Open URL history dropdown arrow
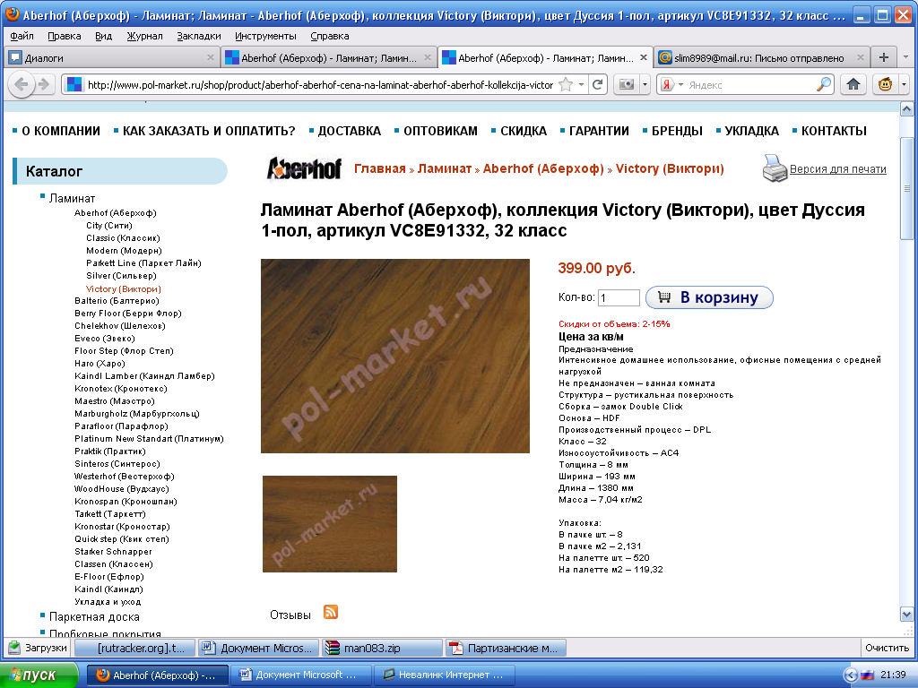Screen dimensions: 918x688 581,85
